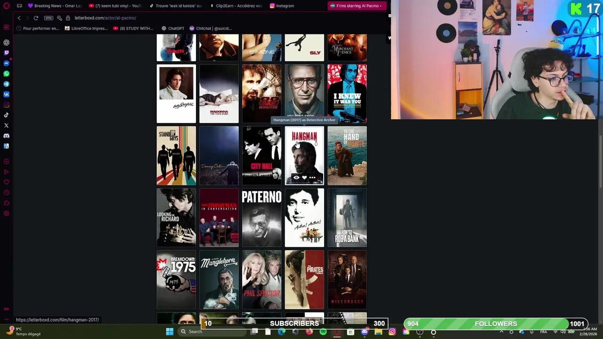Image resolution: width=603 pixels, height=339 pixels.
Task: Toggle the VPN badge in address bar
Action: pyautogui.click(x=49, y=18)
